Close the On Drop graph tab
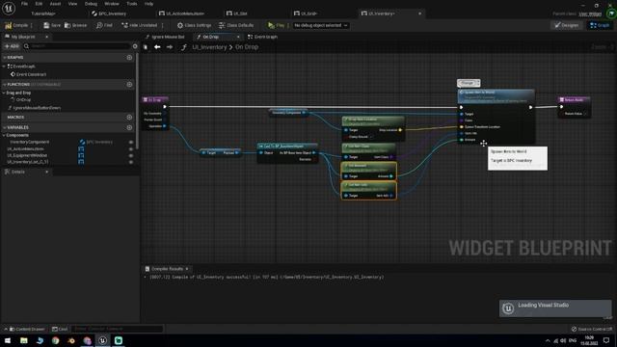The width and height of the screenshot is (617, 347). click(238, 37)
